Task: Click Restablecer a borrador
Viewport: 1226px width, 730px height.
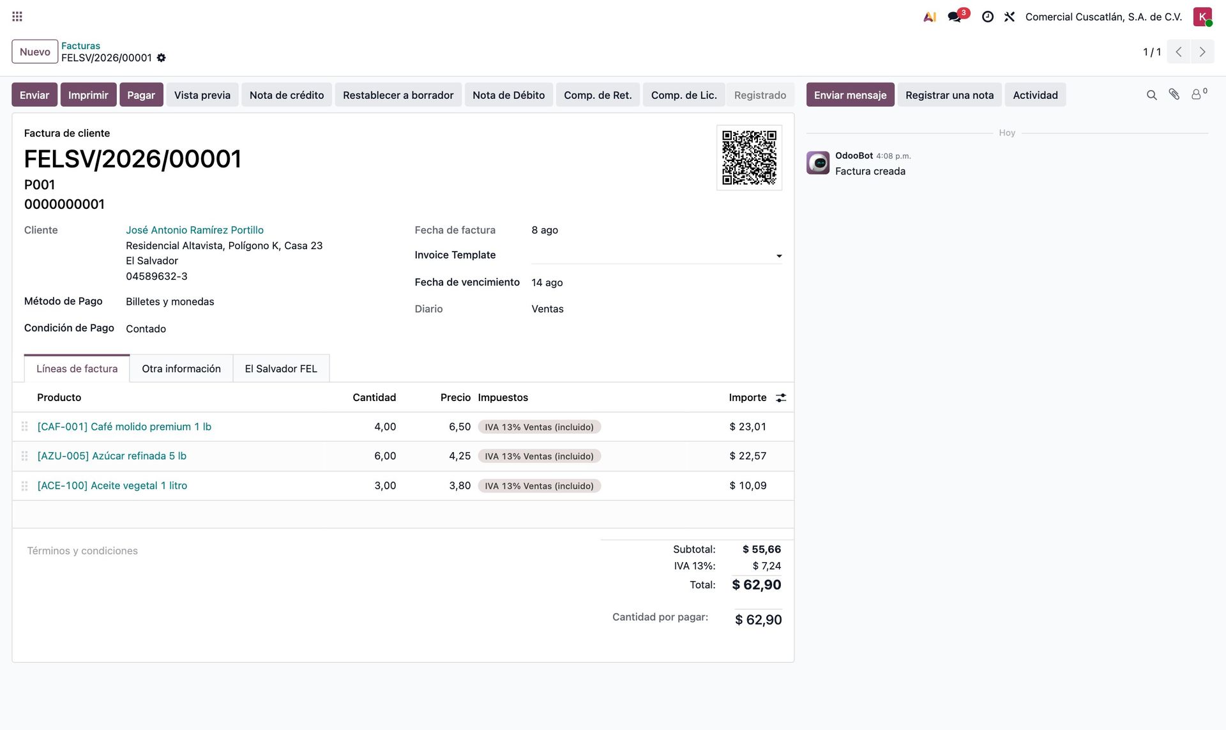Action: click(398, 95)
